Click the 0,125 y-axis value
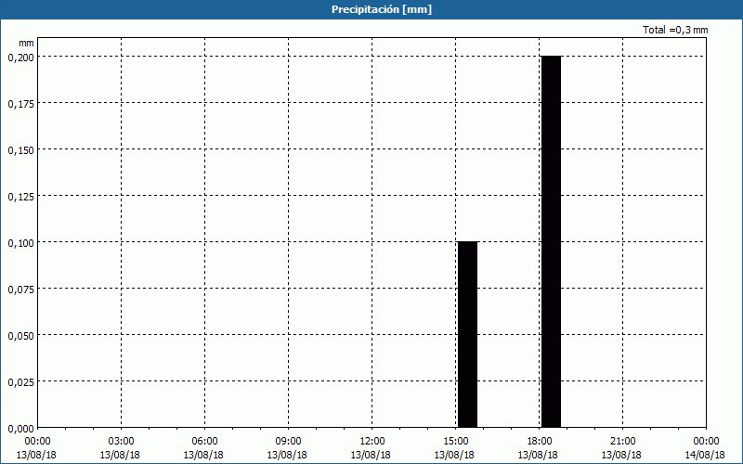Viewport: 743px width, 464px height. [x=20, y=196]
